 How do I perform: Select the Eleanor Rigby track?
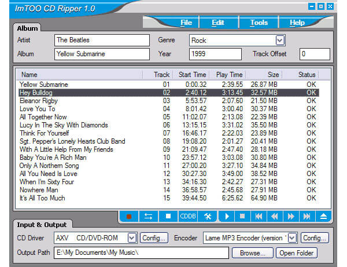(x=169, y=101)
